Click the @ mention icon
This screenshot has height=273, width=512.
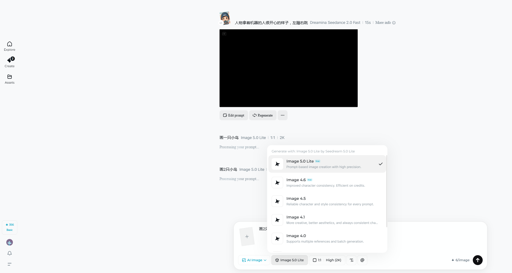[362, 260]
